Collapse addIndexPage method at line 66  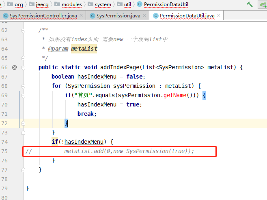click(23, 68)
